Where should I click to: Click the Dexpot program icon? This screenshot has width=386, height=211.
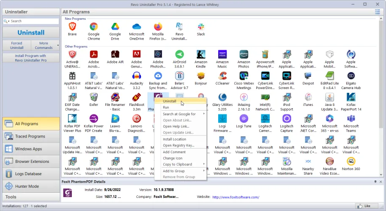308,76
